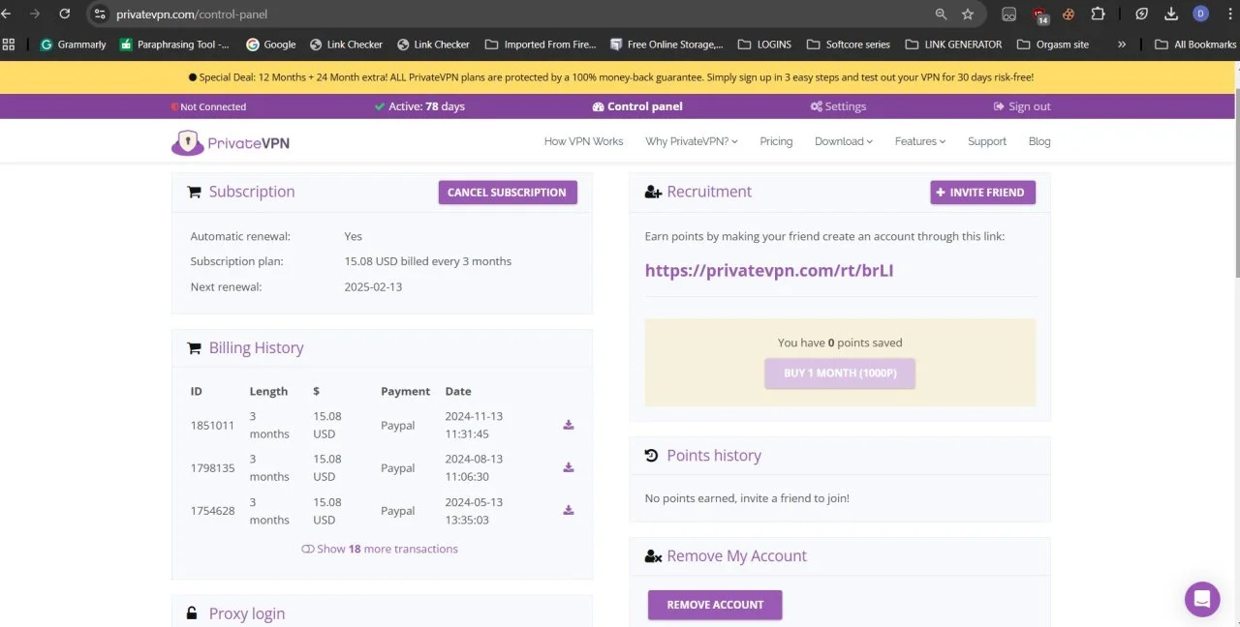Open the Extensions puzzle-piece menu
Image resolution: width=1240 pixels, height=627 pixels.
pyautogui.click(x=1098, y=15)
